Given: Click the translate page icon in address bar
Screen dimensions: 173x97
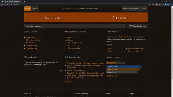Looking at the screenshot, I should coord(150,5).
